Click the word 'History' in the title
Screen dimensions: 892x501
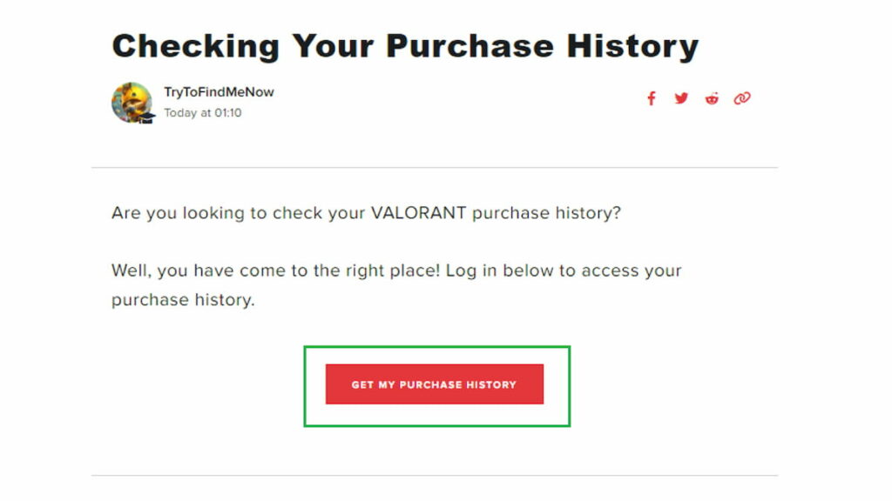click(x=632, y=46)
